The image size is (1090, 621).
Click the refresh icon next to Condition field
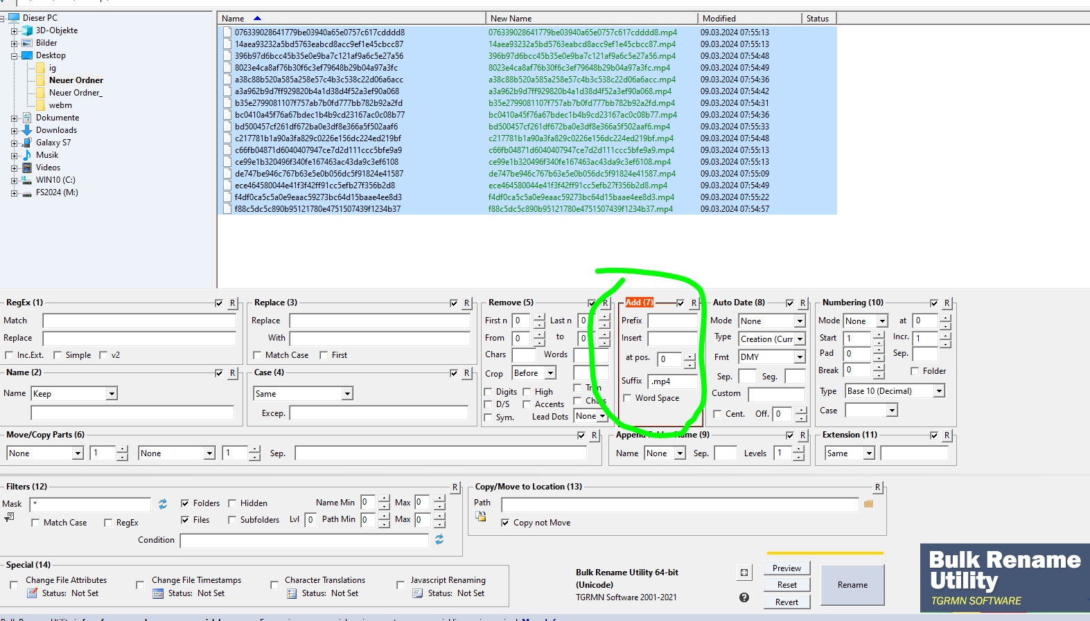click(439, 539)
